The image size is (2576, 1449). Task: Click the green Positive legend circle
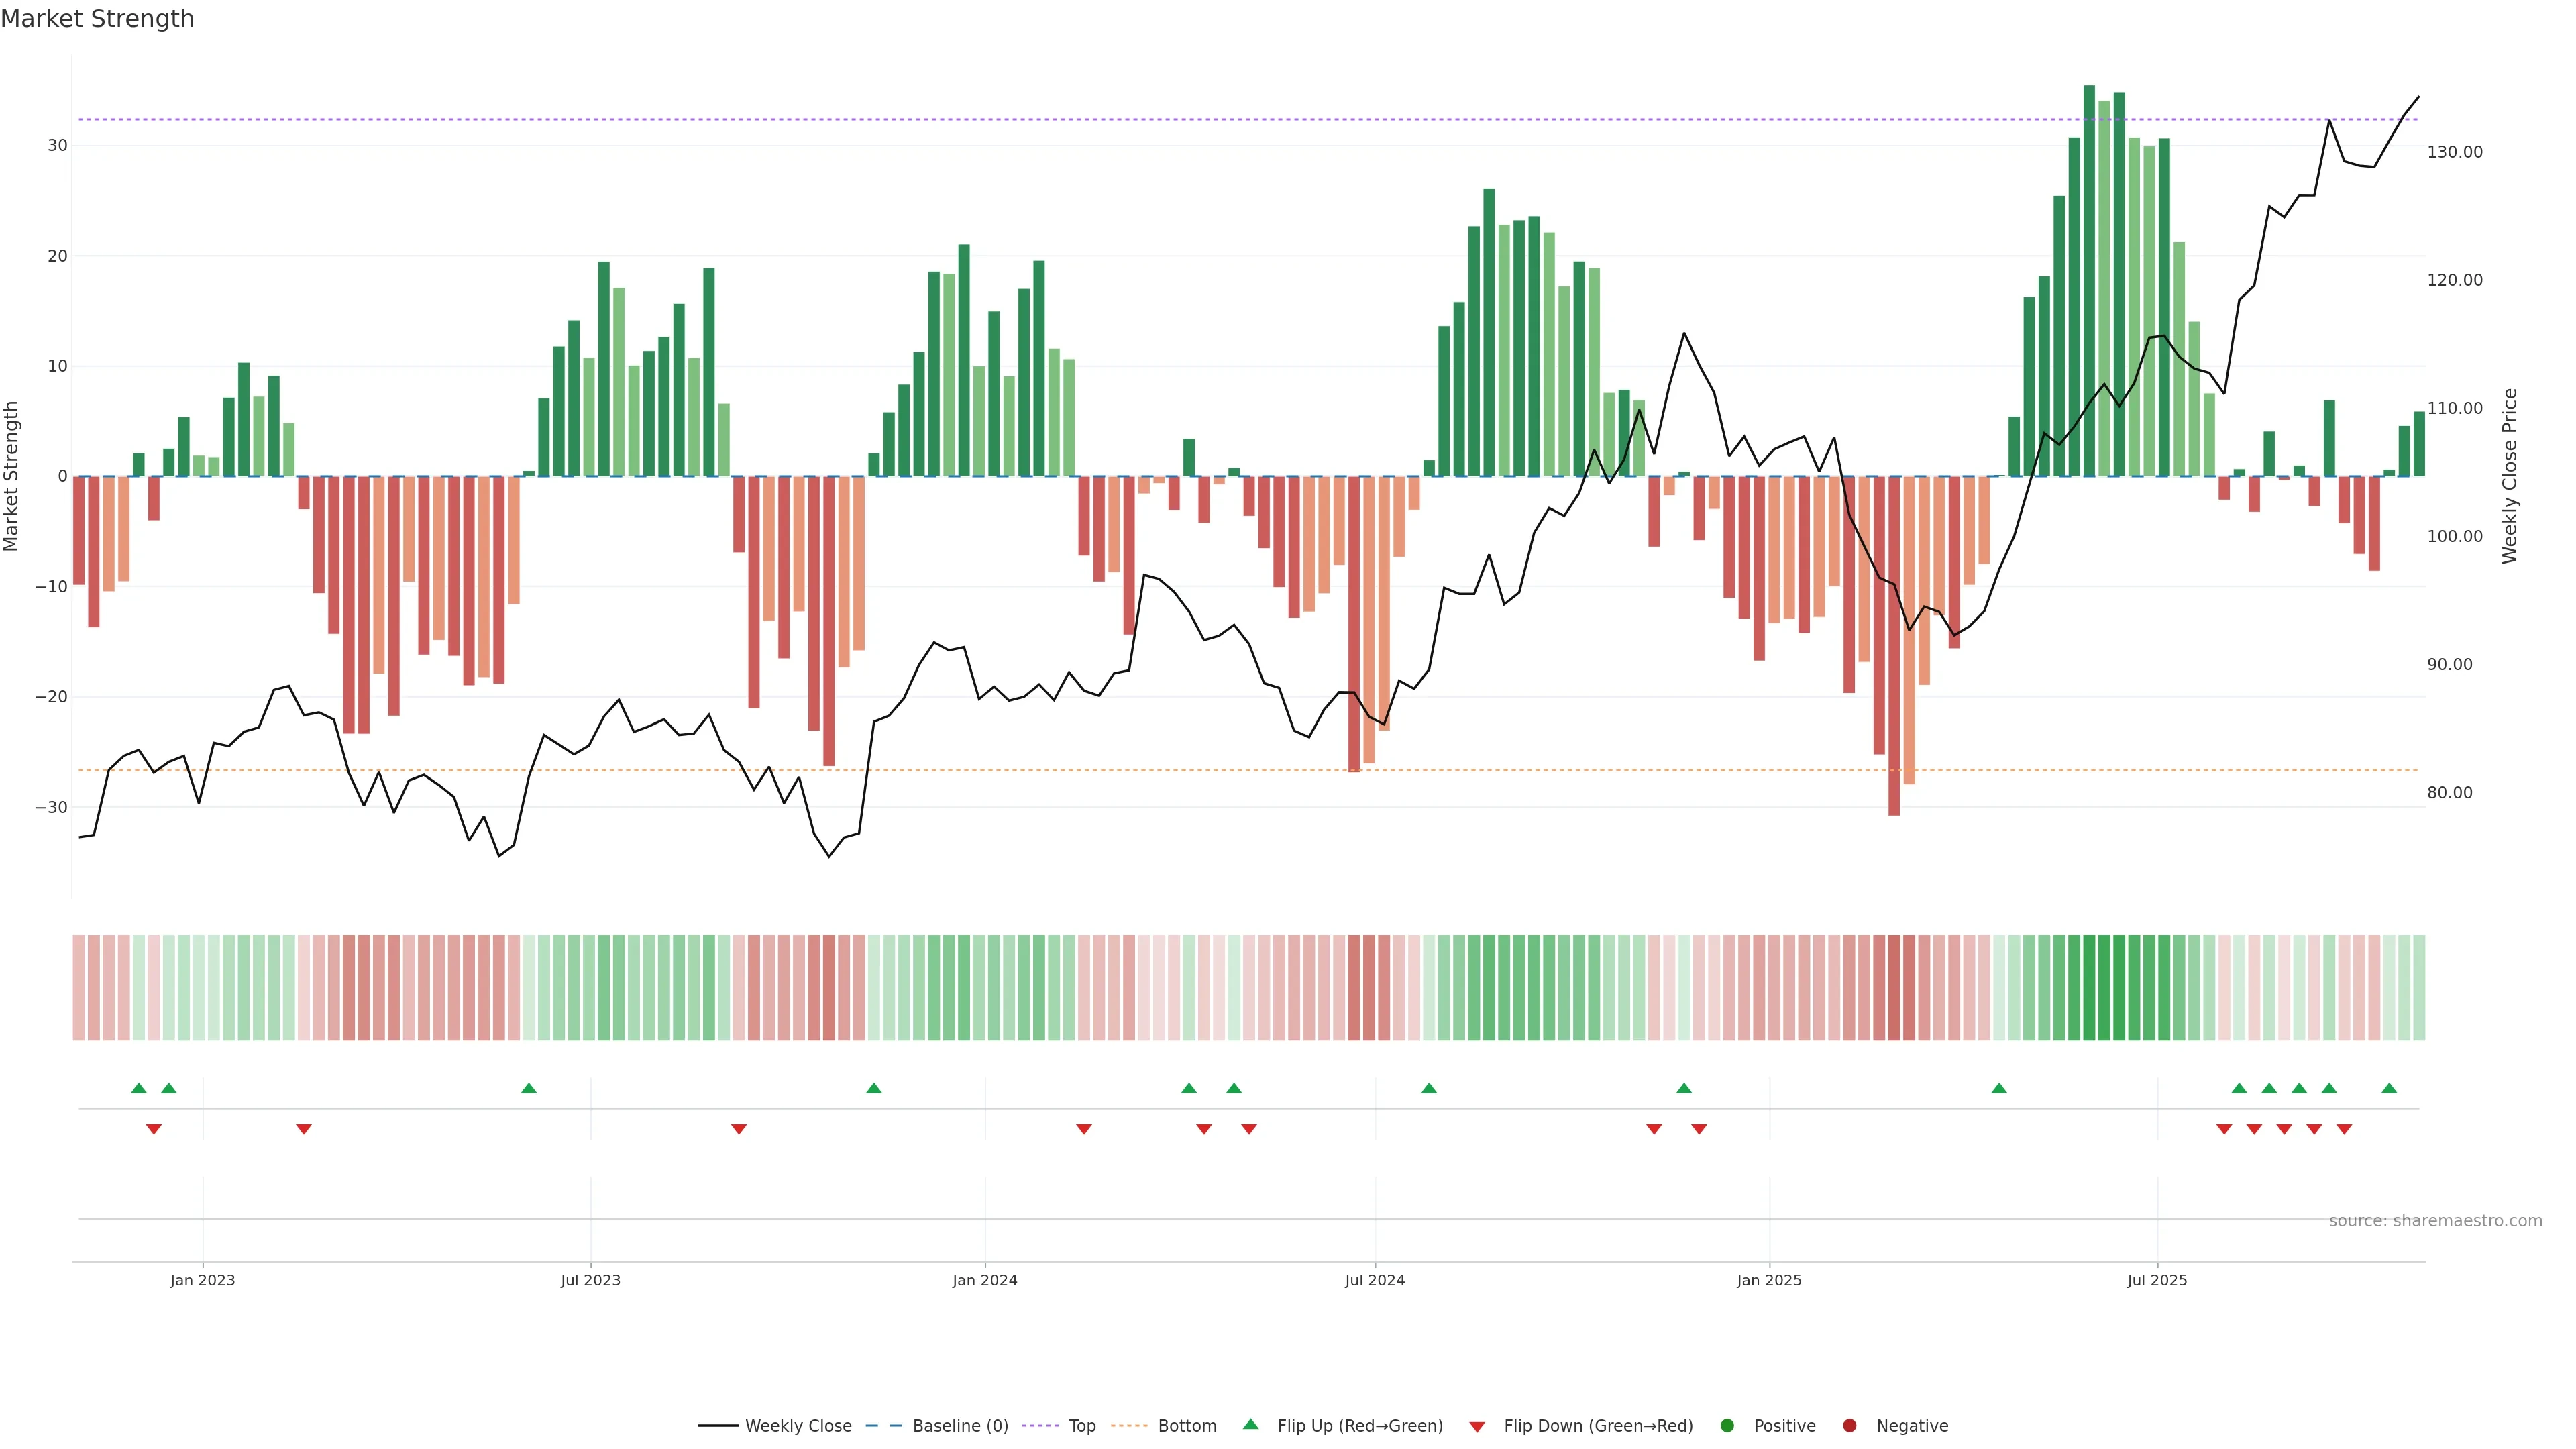click(1727, 1426)
